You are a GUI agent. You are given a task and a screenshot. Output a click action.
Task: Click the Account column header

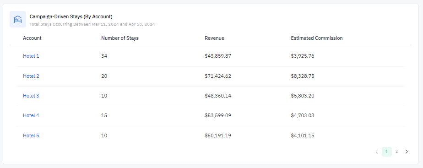tap(32, 38)
